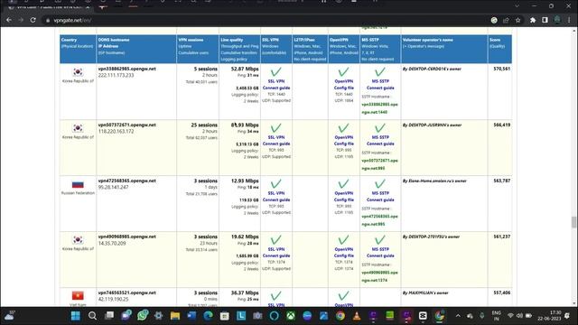Click the 52.87 Mbps line quality value

pos(245,69)
